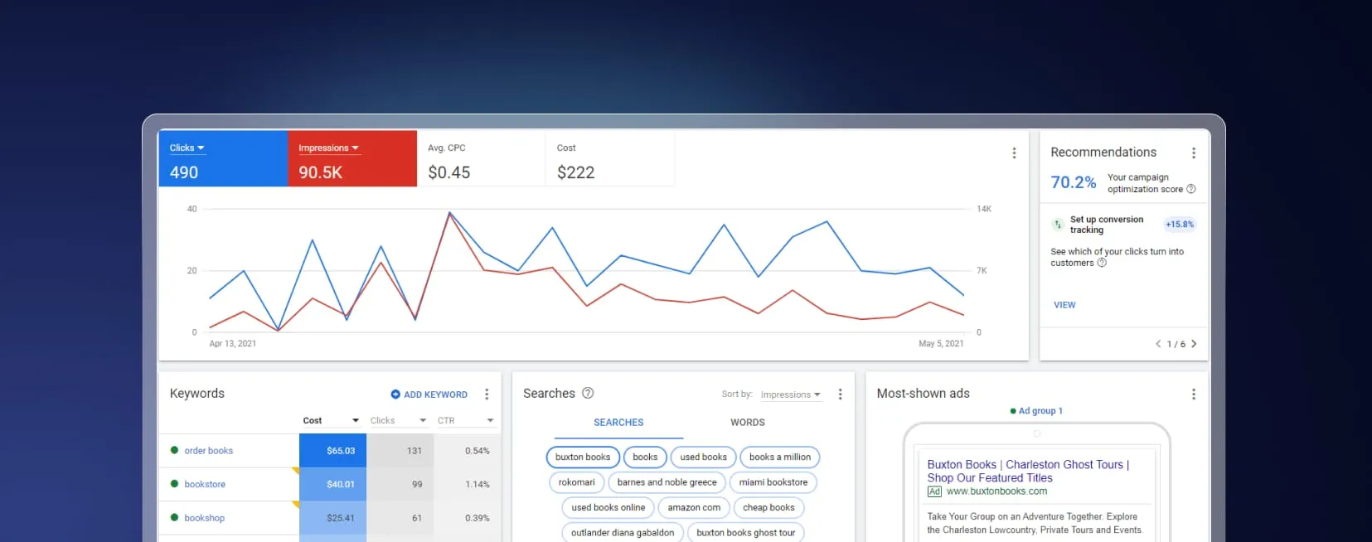Screen dimensions: 1372x542
Task: Switch to the WORDS tab
Action: [748, 423]
